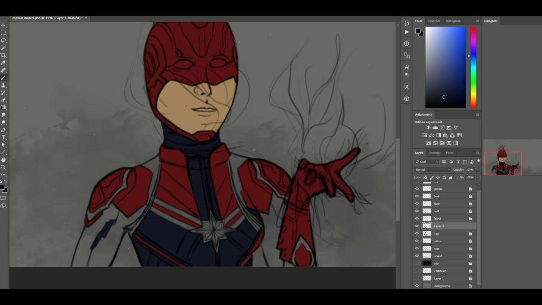Select the Clone Stamp tool
Image resolution: width=542 pixels, height=305 pixels.
(3, 85)
